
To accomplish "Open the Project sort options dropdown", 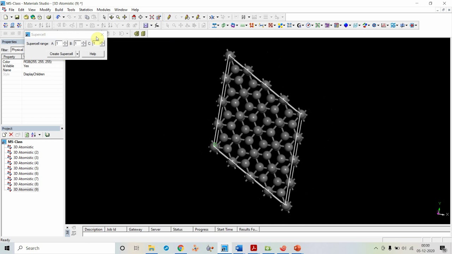I will 40,135.
